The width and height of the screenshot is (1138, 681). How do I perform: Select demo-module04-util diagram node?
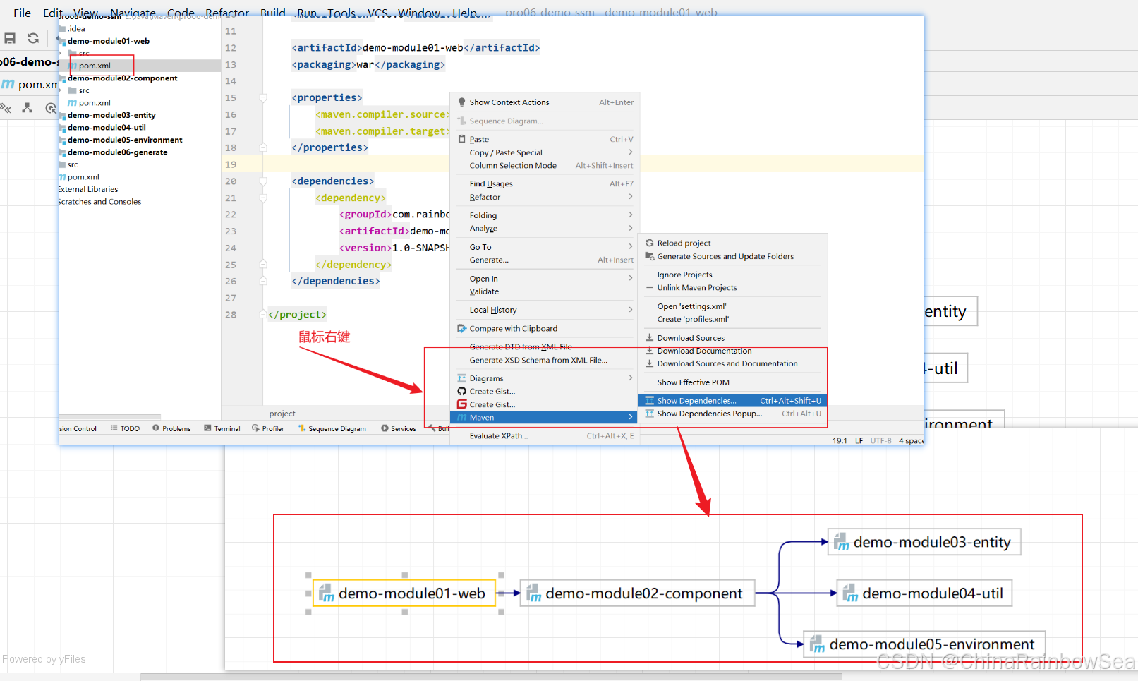[x=924, y=593]
